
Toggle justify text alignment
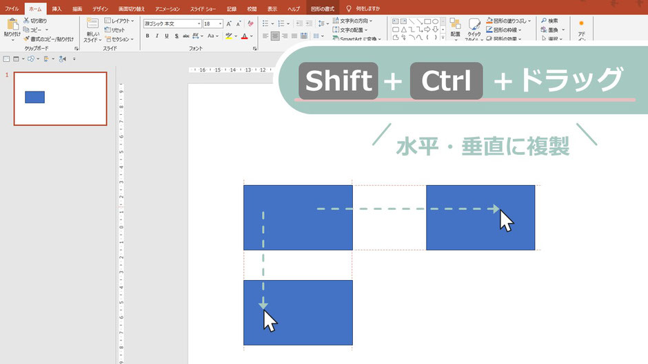tap(294, 36)
